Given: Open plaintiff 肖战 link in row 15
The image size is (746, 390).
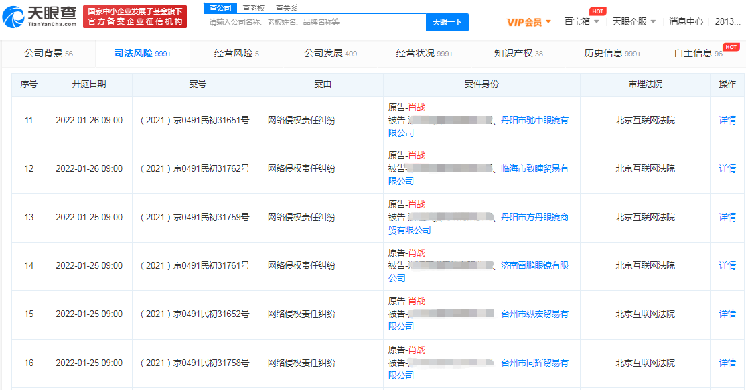Looking at the screenshot, I should click(x=417, y=302).
